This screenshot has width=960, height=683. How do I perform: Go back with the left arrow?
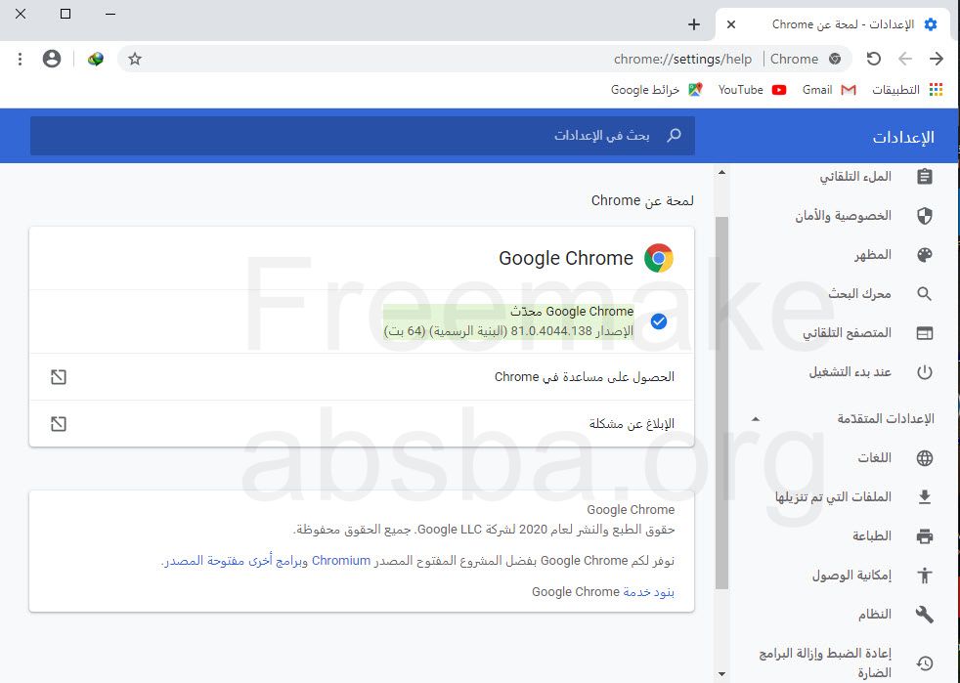tap(905, 59)
